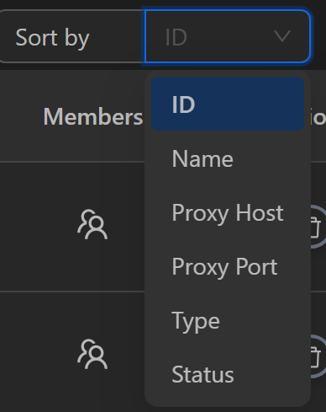The image size is (326, 412).
Task: Open members icon in second row
Action: click(92, 354)
